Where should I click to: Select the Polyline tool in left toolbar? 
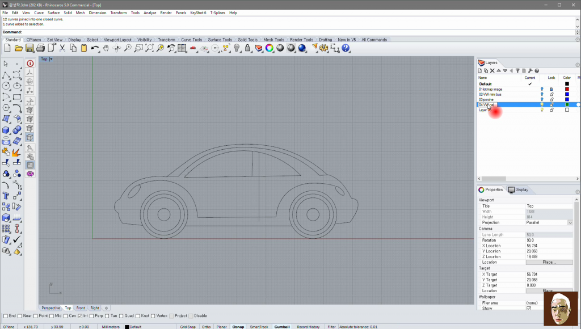point(6,75)
